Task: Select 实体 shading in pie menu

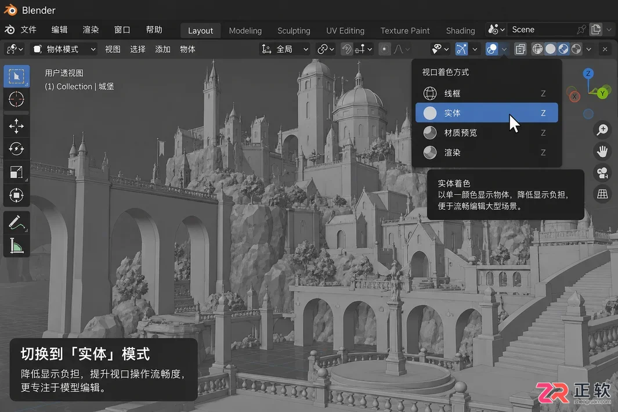Action: [486, 113]
